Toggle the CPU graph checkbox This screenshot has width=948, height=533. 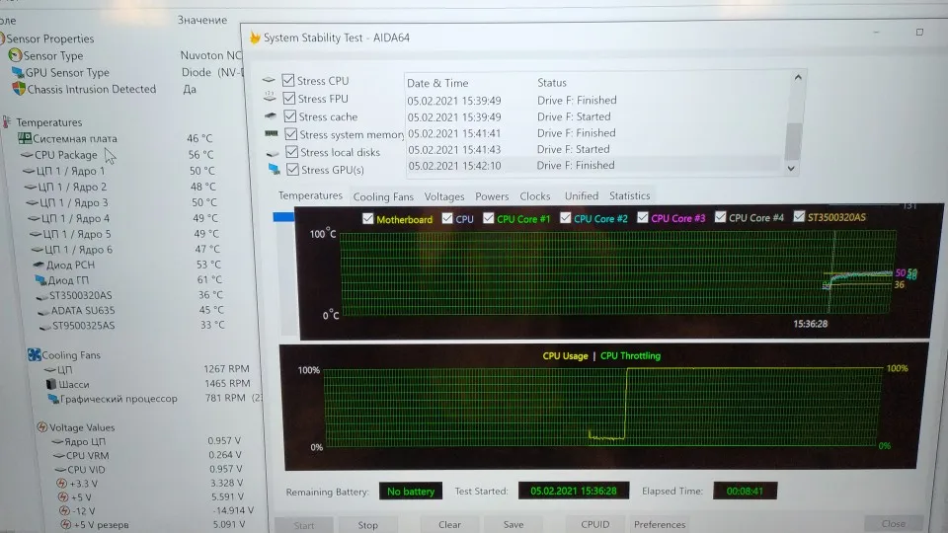click(447, 218)
